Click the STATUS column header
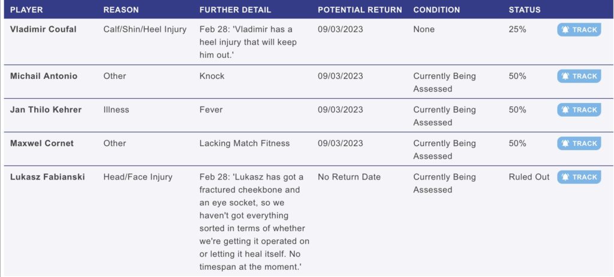 pyautogui.click(x=525, y=10)
